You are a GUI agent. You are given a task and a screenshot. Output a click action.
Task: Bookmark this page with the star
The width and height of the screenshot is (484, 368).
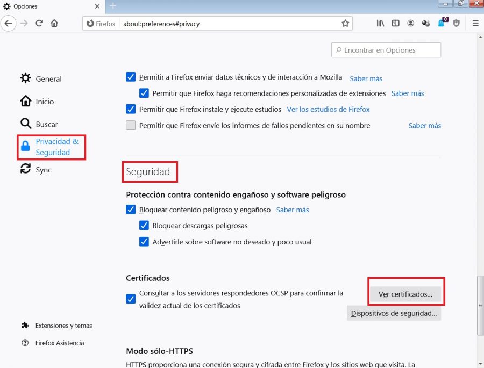click(x=345, y=24)
